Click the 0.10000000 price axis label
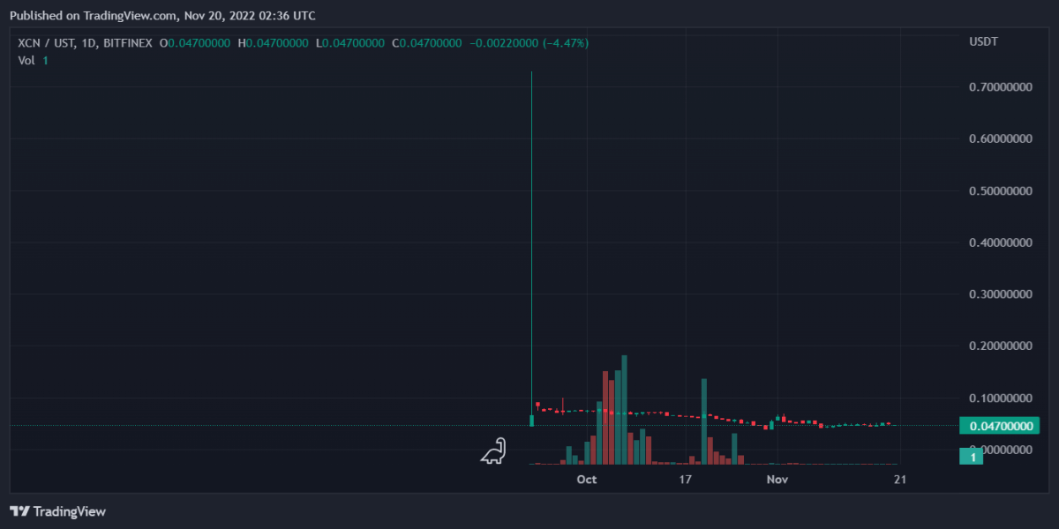The width and height of the screenshot is (1059, 529). pos(1000,399)
